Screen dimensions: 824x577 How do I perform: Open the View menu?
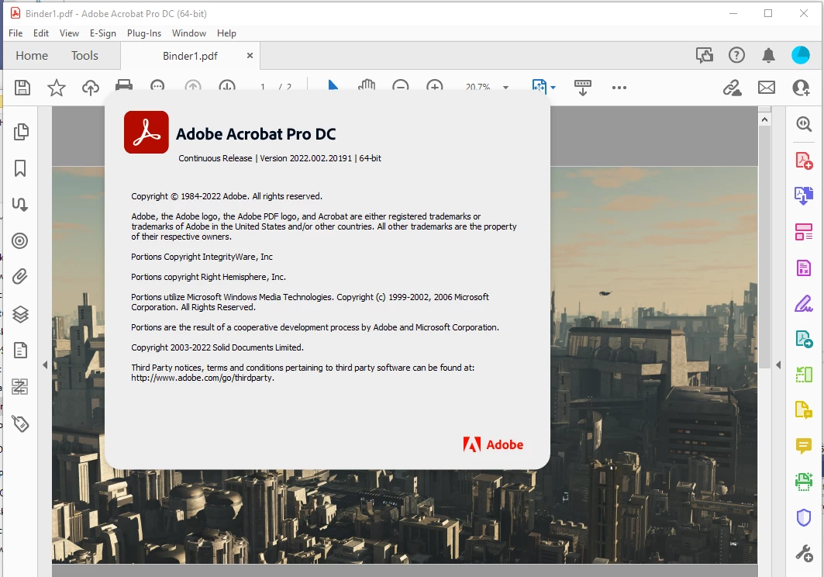(69, 33)
